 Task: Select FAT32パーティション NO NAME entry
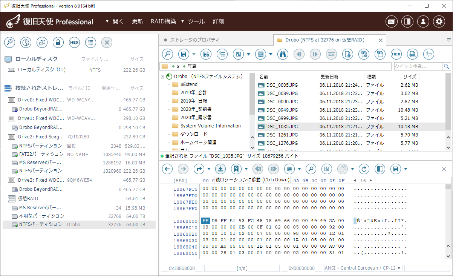(x=79, y=154)
